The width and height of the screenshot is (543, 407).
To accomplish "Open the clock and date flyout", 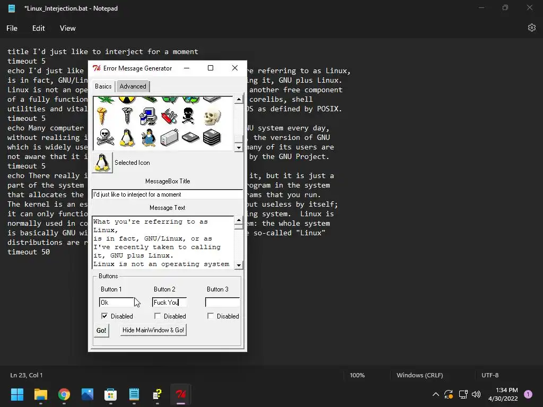I will pyautogui.click(x=503, y=394).
